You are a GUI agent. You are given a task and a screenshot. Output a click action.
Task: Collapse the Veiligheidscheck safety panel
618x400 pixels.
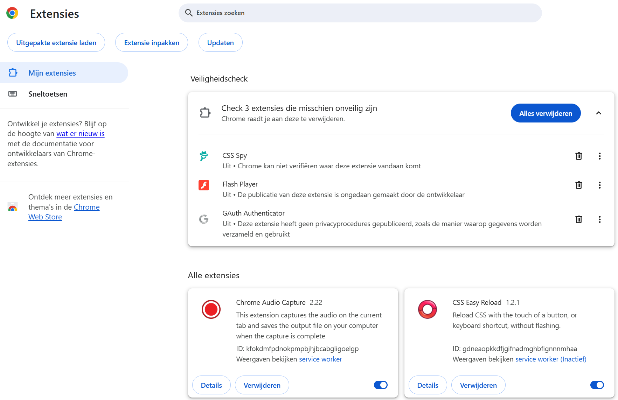[x=598, y=113]
